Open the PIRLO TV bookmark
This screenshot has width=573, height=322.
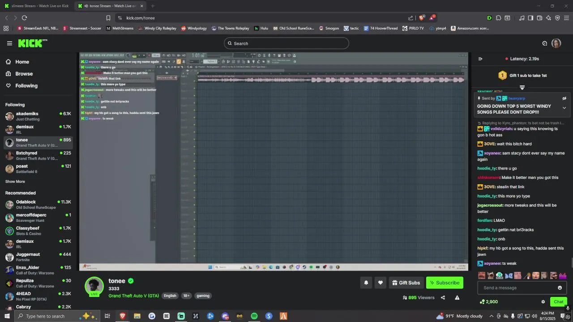point(413,28)
